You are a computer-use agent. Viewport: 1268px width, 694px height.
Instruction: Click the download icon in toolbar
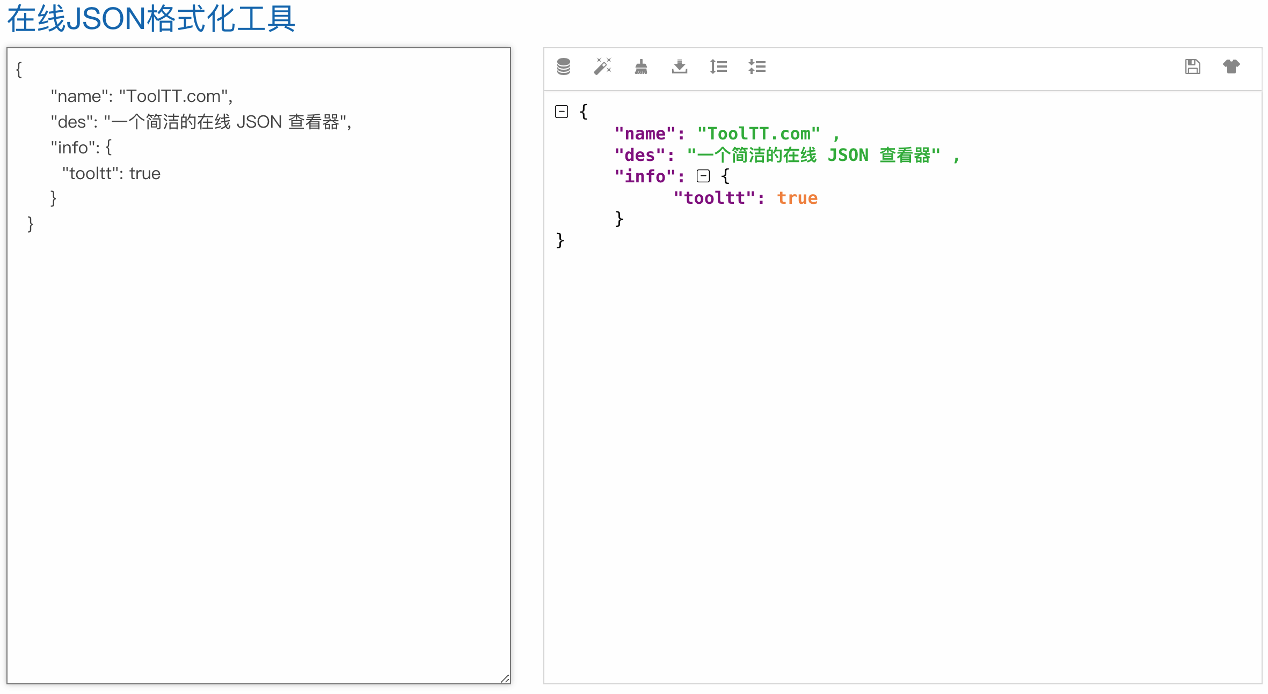pyautogui.click(x=680, y=67)
